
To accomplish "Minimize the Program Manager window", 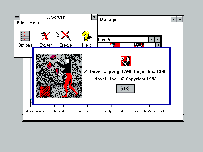I will point(174,19).
